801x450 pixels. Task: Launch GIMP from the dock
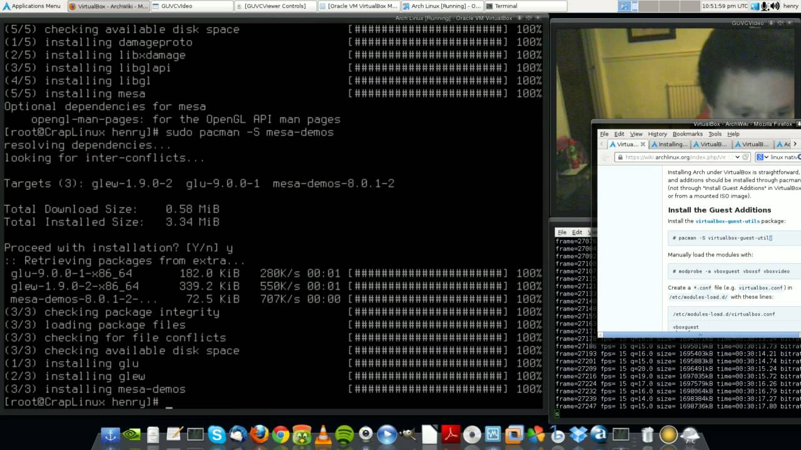(408, 434)
